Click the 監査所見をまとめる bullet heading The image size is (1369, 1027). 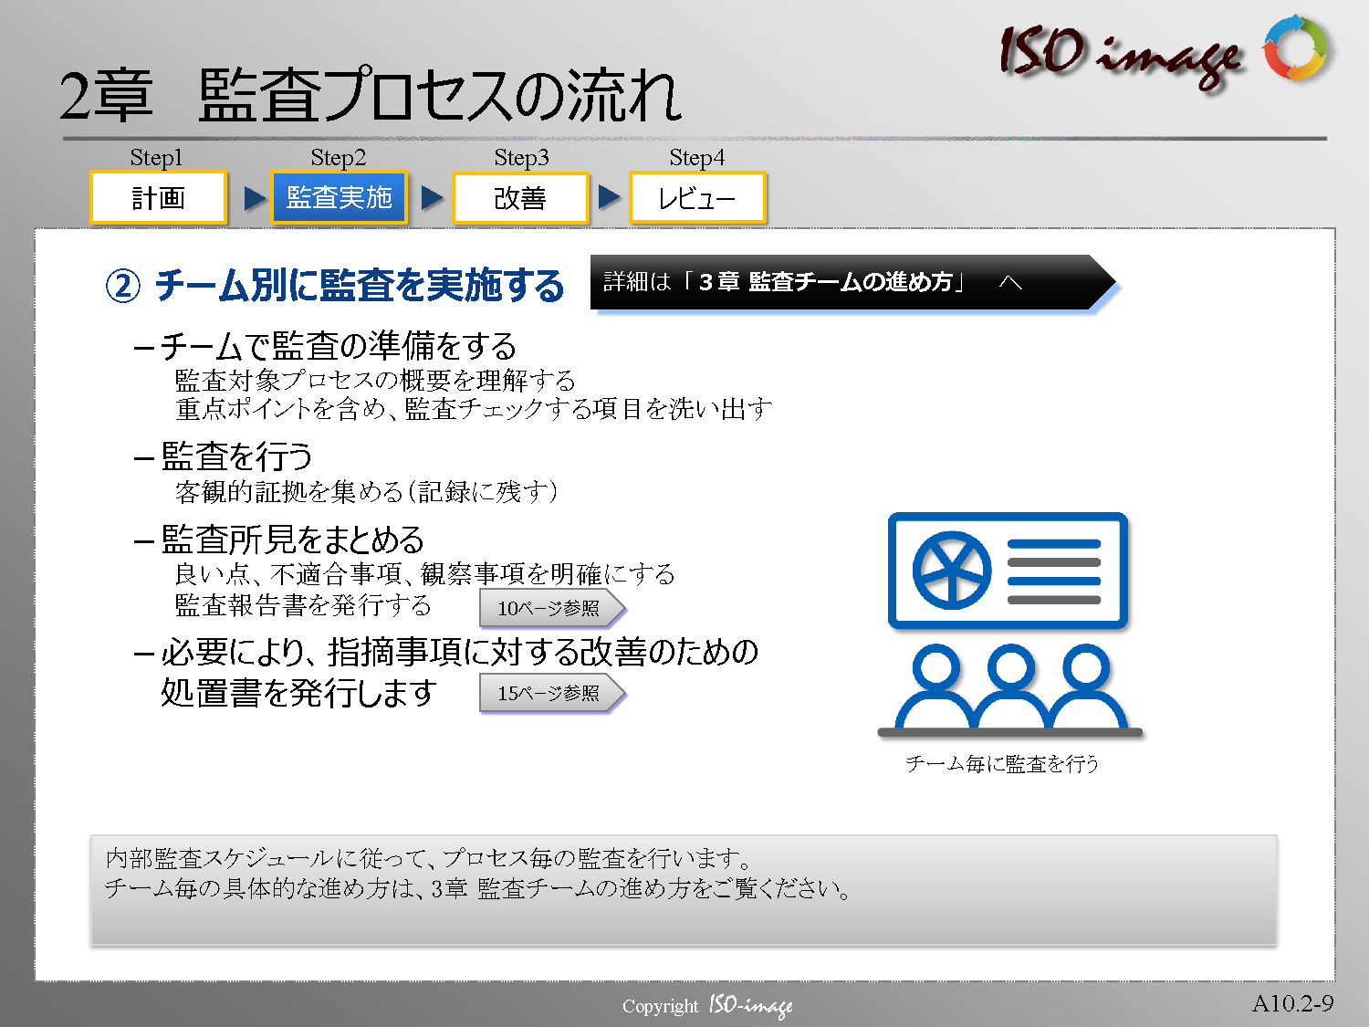point(292,540)
